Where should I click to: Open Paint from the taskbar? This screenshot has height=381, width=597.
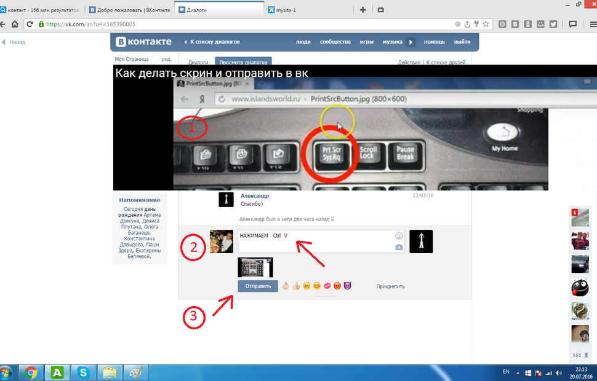tap(135, 372)
